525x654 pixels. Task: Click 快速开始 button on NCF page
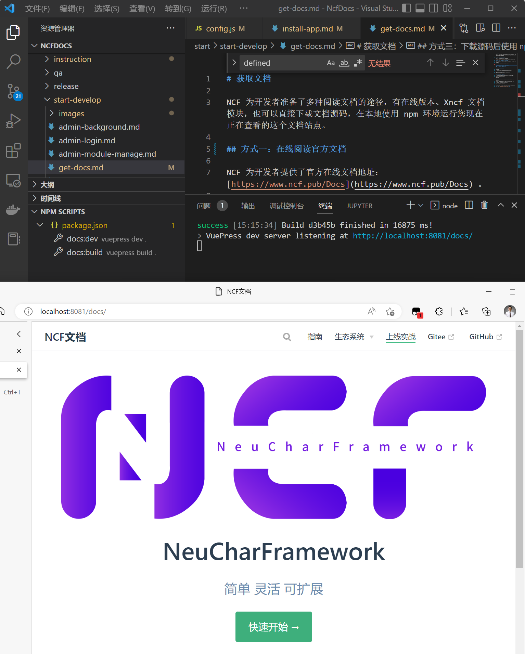[x=274, y=627]
